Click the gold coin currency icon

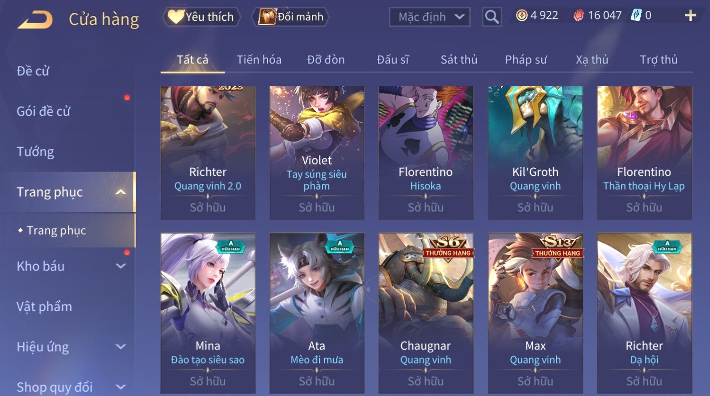(522, 16)
